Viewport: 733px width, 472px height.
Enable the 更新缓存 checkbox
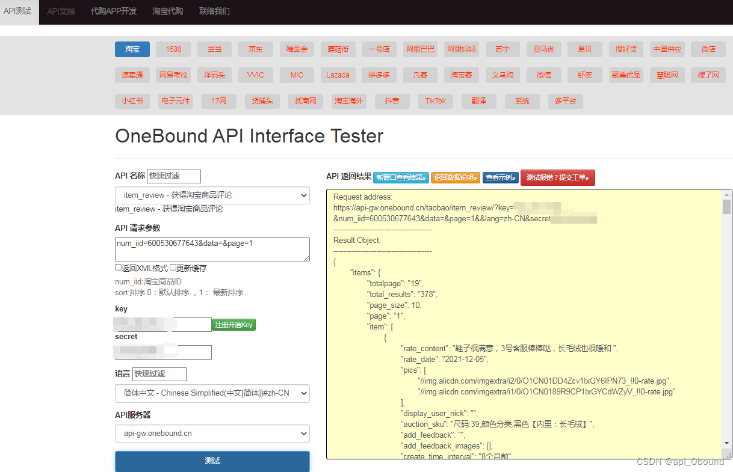(173, 268)
